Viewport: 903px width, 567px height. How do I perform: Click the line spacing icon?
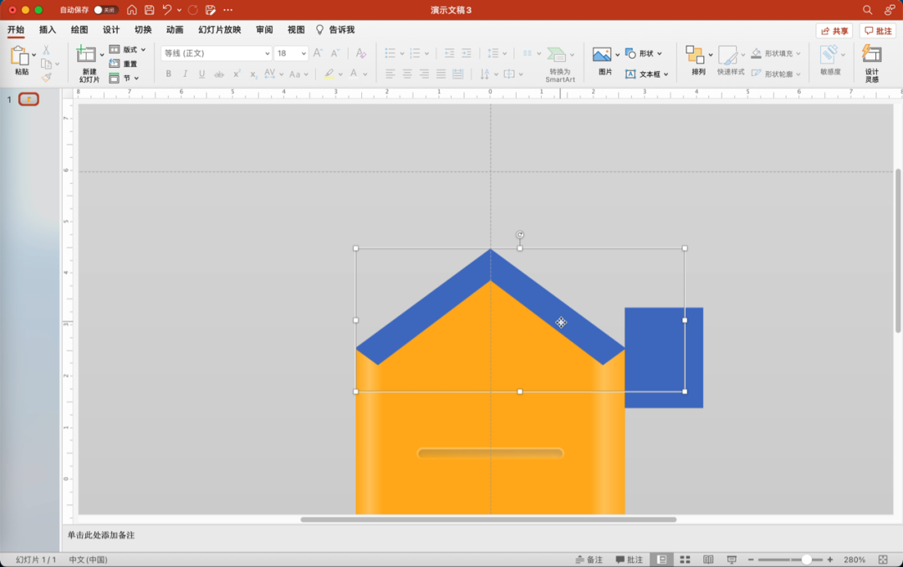coord(493,53)
